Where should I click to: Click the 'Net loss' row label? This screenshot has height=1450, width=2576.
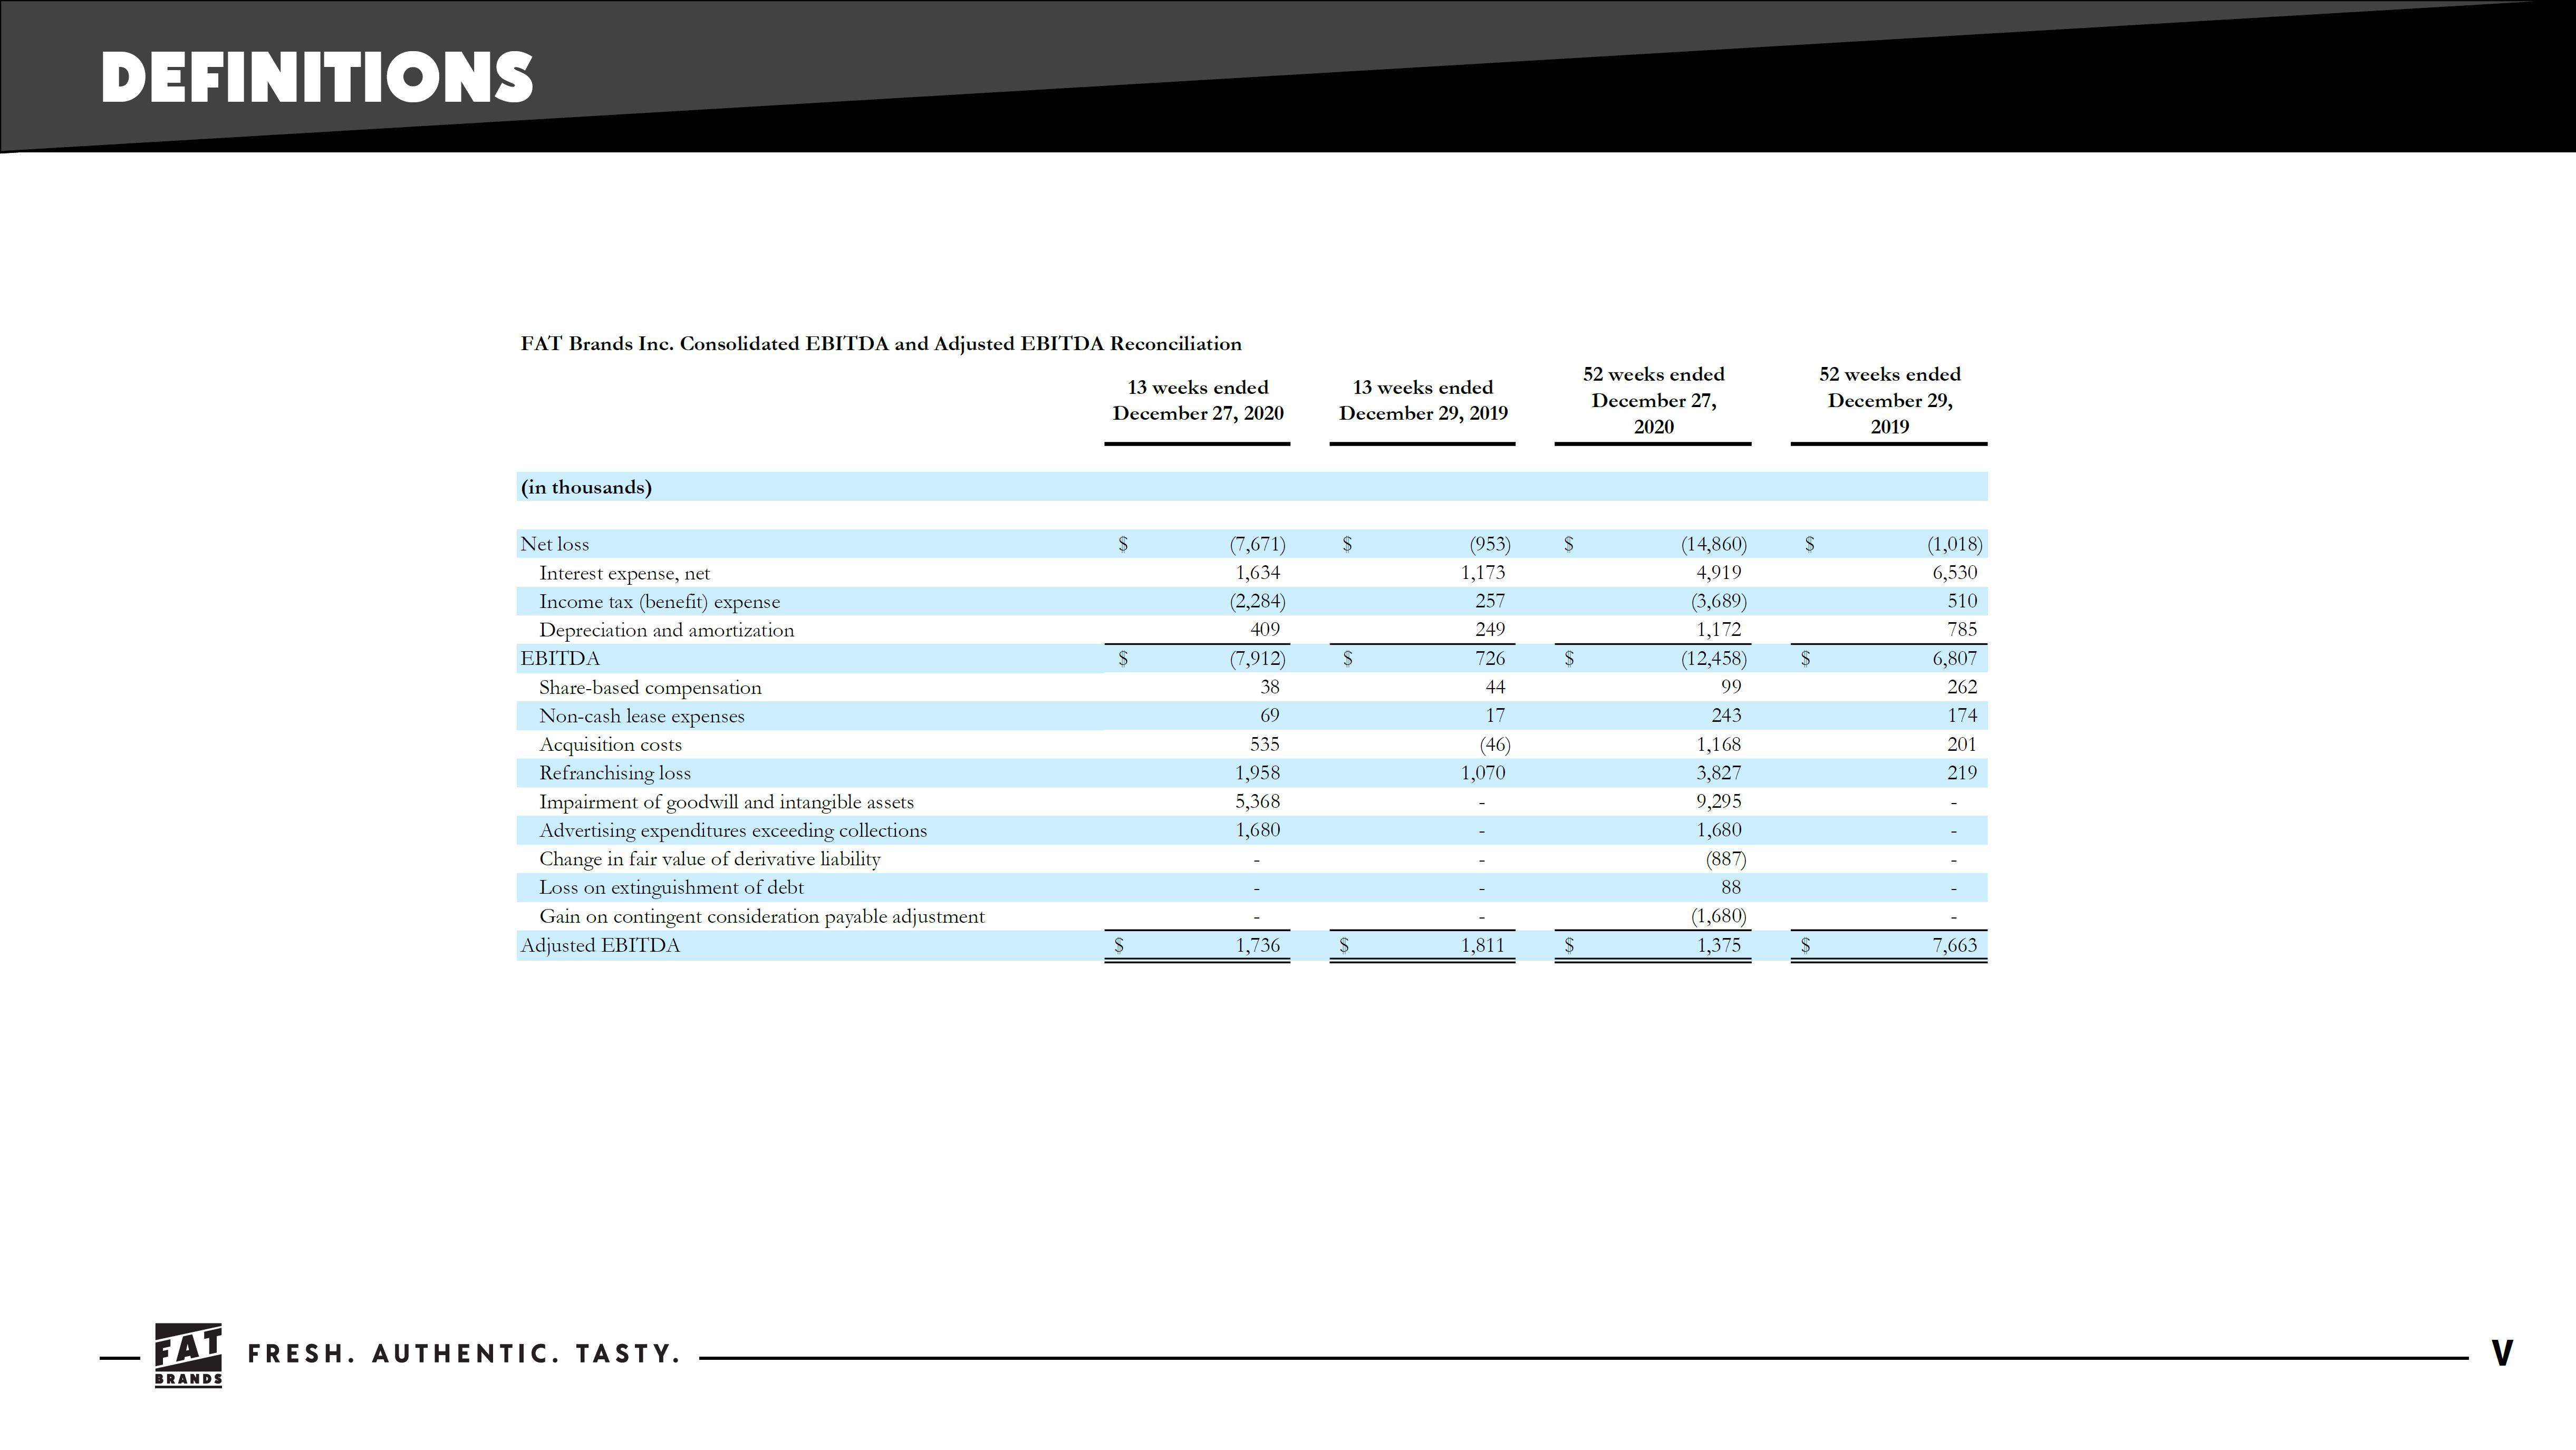tap(555, 544)
